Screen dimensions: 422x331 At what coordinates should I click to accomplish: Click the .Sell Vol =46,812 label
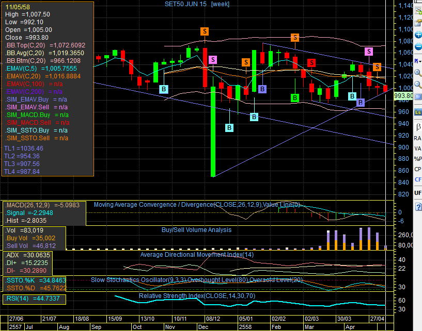tap(30, 246)
